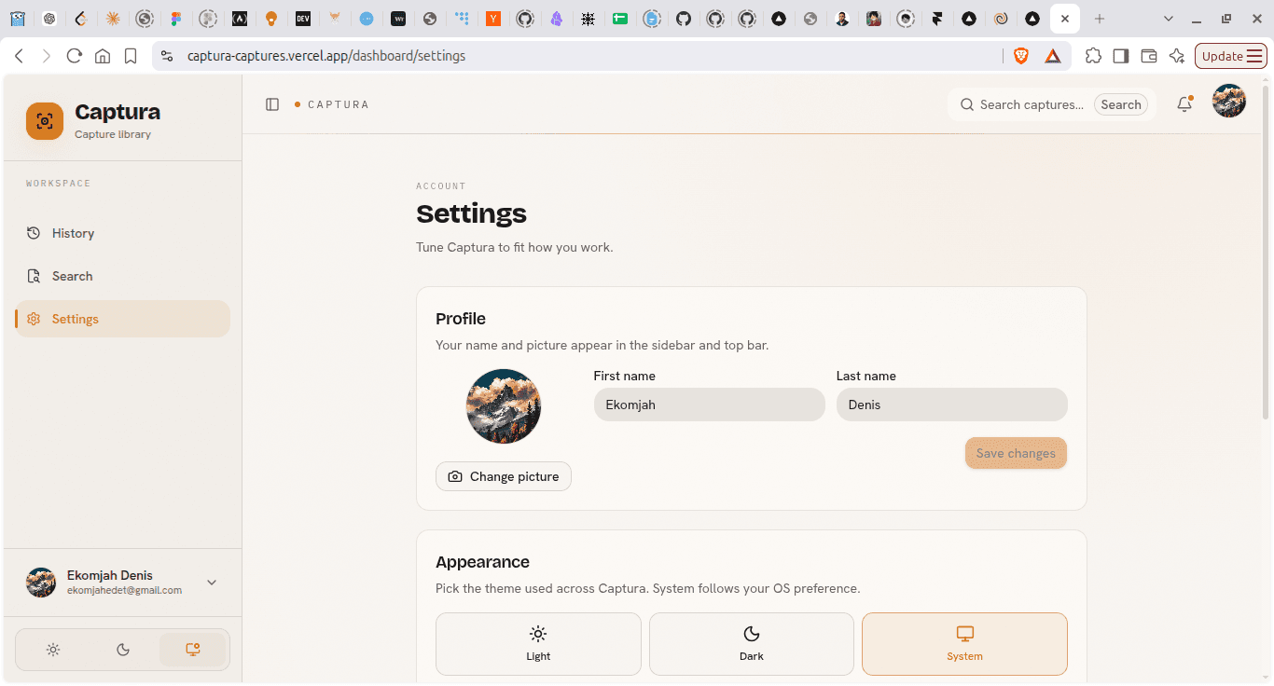Click the browser reload icon
The image size is (1274, 686).
point(75,56)
